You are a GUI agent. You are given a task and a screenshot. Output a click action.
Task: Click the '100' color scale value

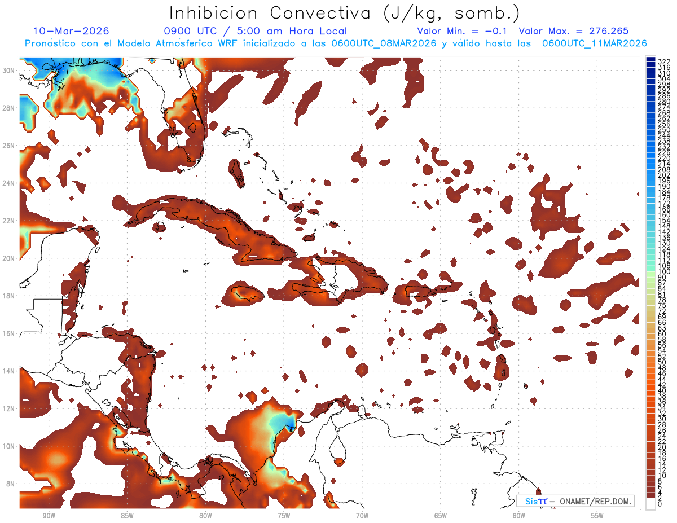pos(663,272)
